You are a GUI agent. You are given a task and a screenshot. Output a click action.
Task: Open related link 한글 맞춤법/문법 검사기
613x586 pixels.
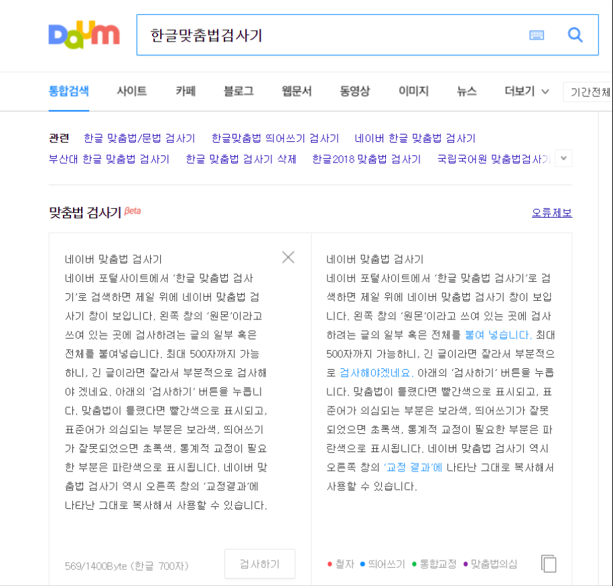click(x=139, y=138)
